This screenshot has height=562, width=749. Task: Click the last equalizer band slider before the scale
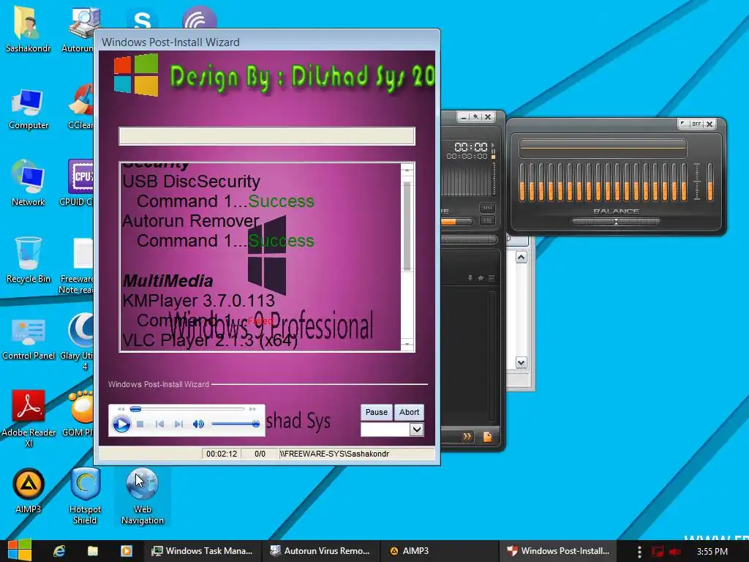684,182
